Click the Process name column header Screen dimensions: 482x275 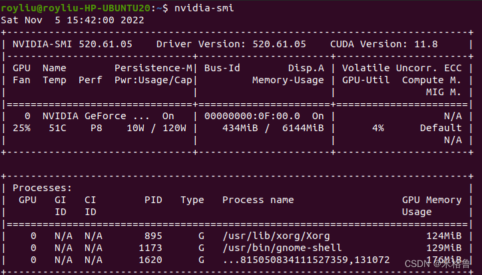pyautogui.click(x=258, y=200)
